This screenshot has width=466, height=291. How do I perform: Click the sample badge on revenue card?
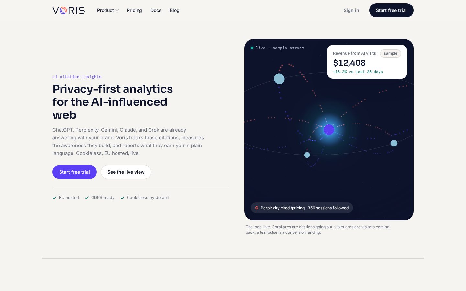(x=390, y=53)
